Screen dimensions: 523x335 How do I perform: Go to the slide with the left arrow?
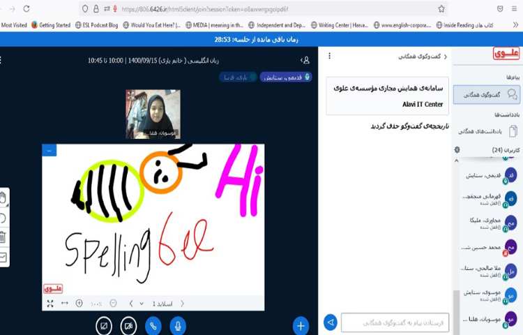pos(131,304)
